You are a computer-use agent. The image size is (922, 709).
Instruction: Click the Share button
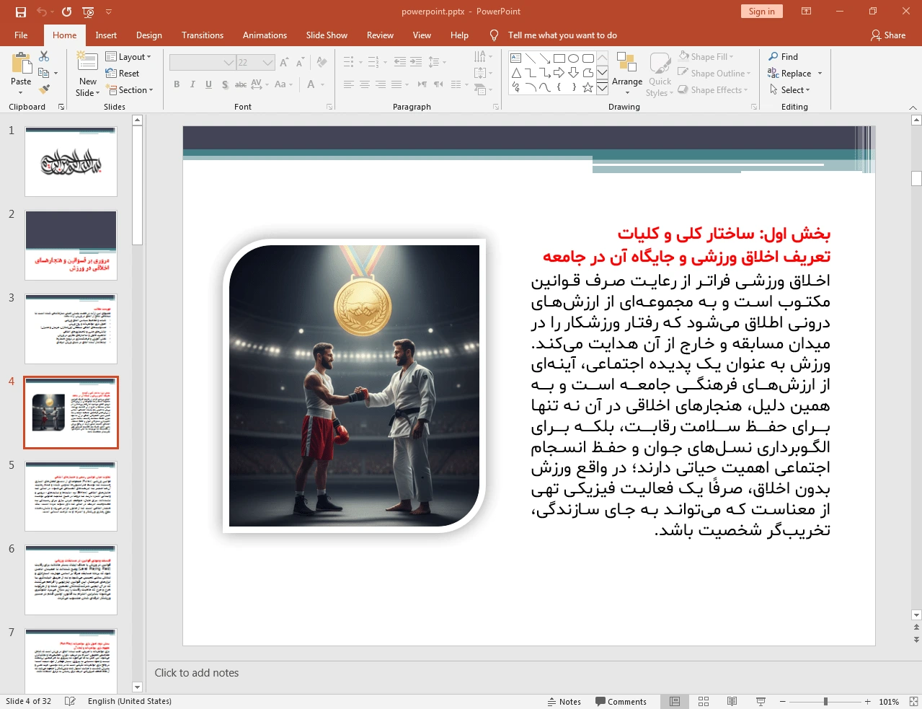point(887,35)
